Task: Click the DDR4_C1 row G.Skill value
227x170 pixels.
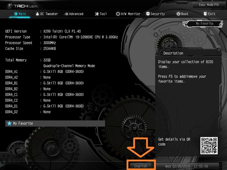Action: [64, 95]
